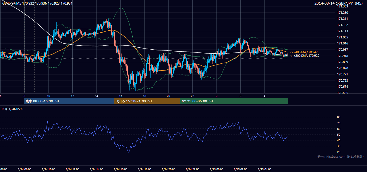Click the HistData.com data source credit

(341, 157)
